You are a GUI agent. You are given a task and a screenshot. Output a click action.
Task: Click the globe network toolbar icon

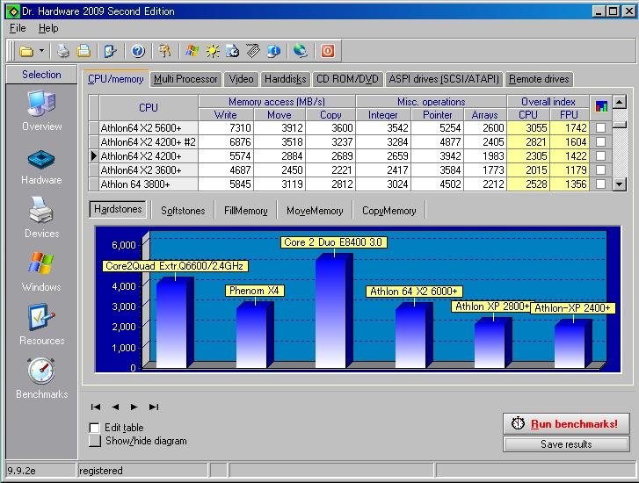301,52
